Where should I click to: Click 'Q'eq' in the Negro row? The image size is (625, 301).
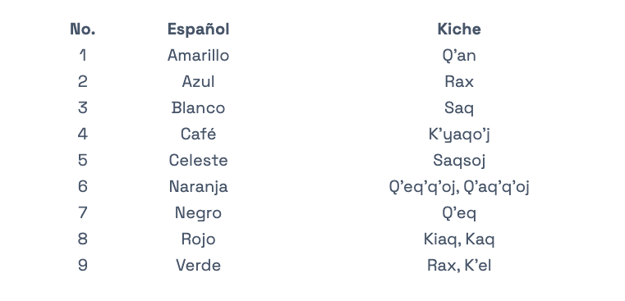click(459, 213)
